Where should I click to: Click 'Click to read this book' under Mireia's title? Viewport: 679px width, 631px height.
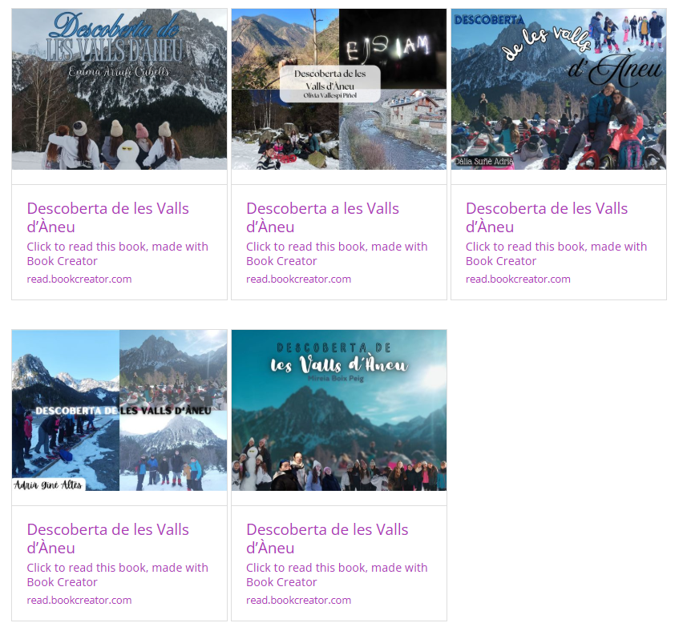point(337,575)
